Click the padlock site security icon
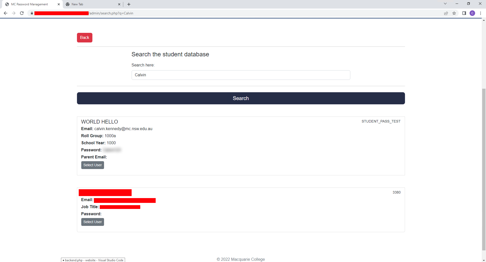 (32, 13)
